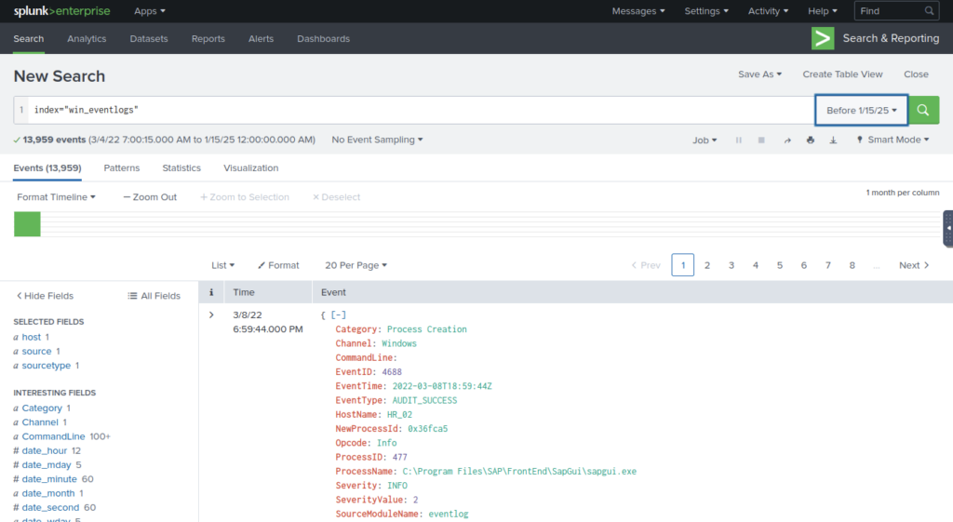Open the Apps dropdown menu
The width and height of the screenshot is (953, 522).
click(150, 11)
